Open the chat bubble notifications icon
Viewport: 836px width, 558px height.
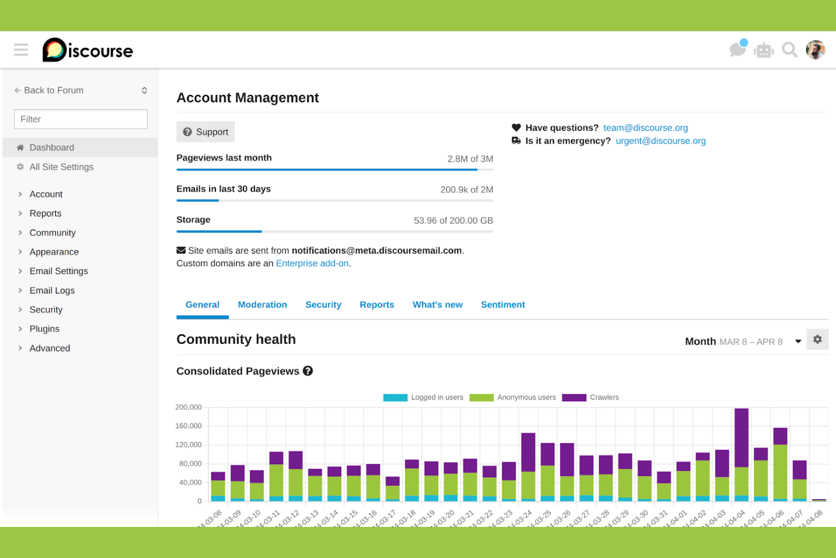[738, 50]
